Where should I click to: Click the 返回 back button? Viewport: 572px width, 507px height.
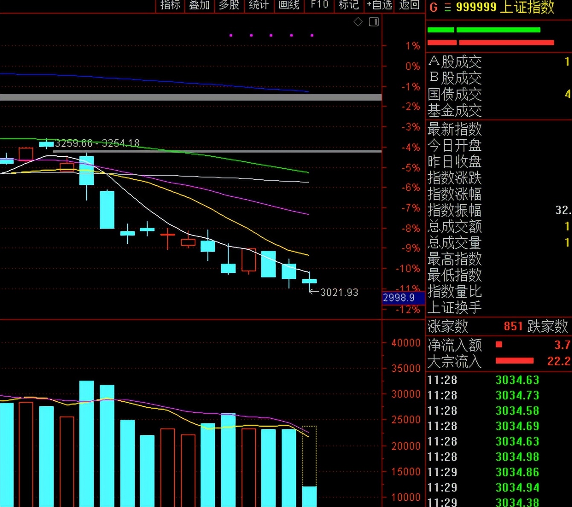409,5
